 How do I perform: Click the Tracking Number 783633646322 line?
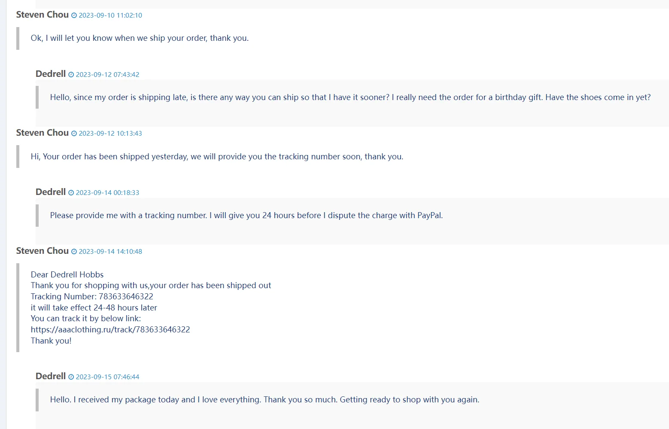[x=92, y=297]
